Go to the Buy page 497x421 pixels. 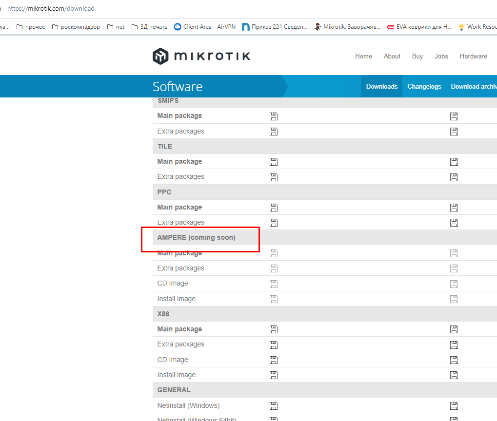417,56
